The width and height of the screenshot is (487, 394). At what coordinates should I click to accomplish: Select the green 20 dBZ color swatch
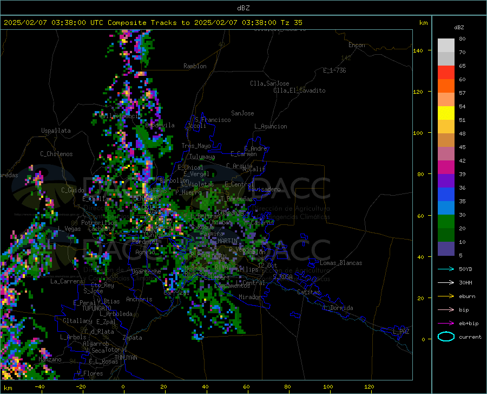tap(446, 222)
